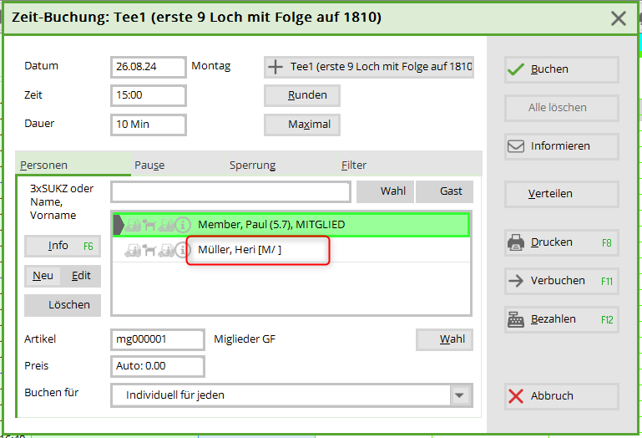The width and height of the screenshot is (642, 438).
Task: Toggle dog icon in Member, Paul row
Action: (x=149, y=225)
